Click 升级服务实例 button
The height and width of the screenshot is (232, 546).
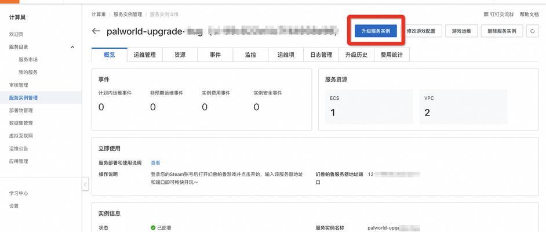(376, 31)
